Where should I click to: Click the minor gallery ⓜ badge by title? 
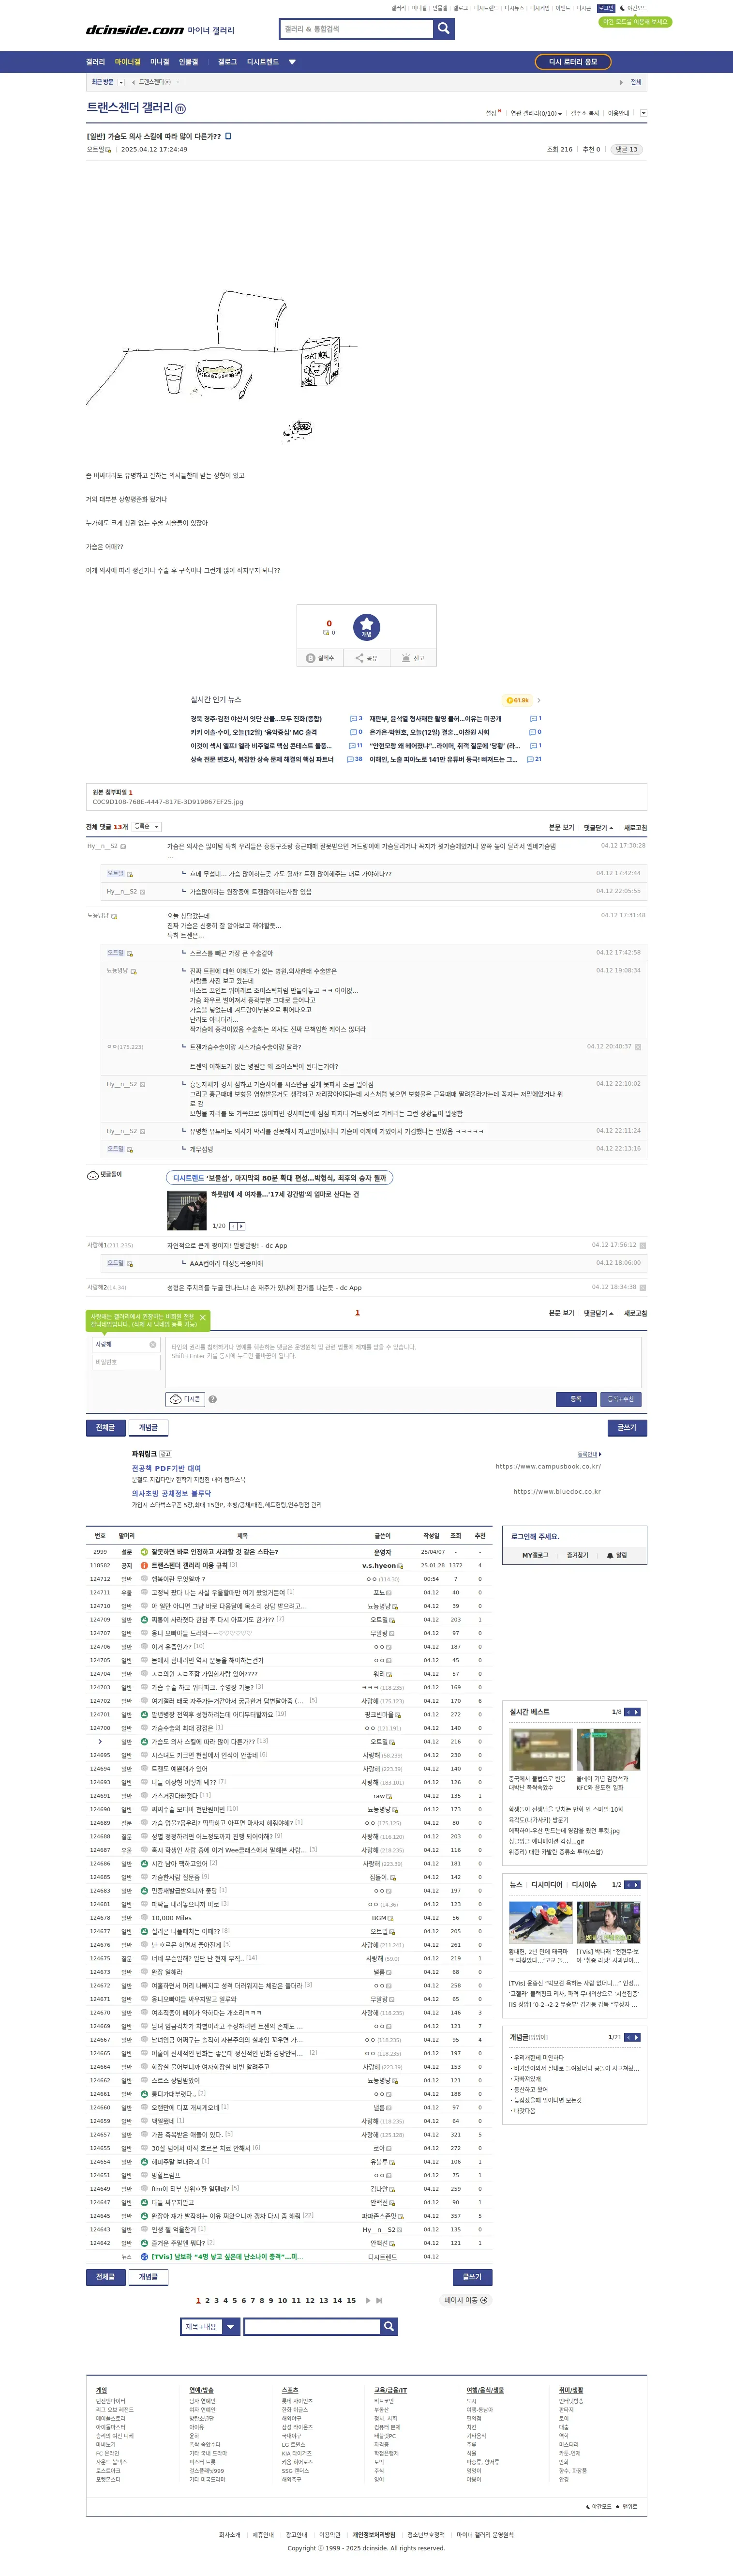coord(181,108)
